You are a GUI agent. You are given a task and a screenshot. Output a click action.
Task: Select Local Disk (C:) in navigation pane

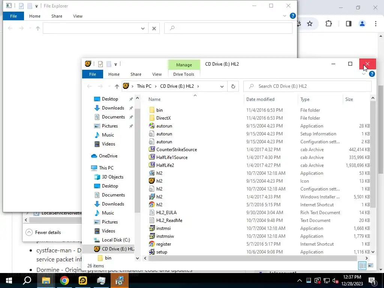116,240
